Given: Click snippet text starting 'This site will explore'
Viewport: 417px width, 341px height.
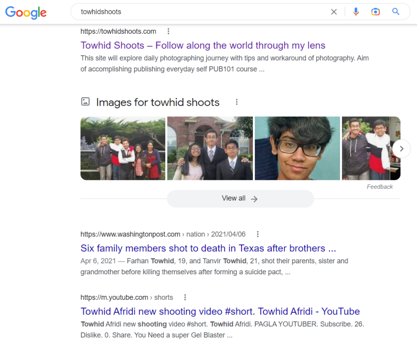Looking at the screenshot, I should tap(225, 63).
